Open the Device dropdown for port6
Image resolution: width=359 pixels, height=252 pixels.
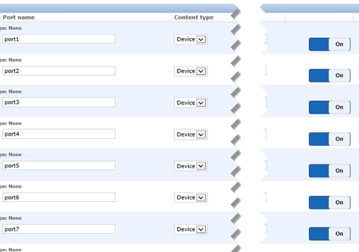[x=191, y=197]
